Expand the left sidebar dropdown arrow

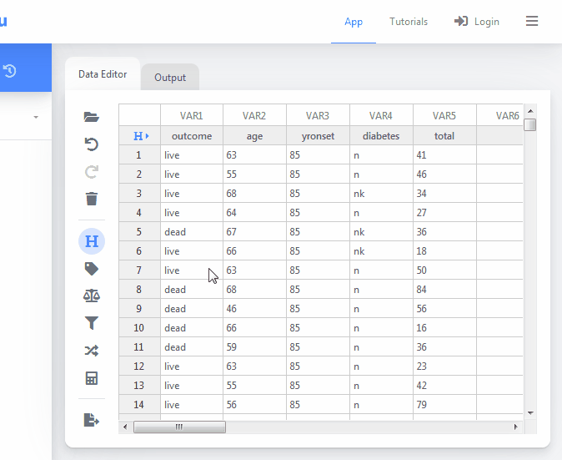click(36, 118)
